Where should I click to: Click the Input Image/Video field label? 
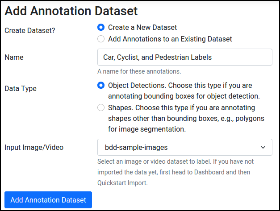pos(34,147)
